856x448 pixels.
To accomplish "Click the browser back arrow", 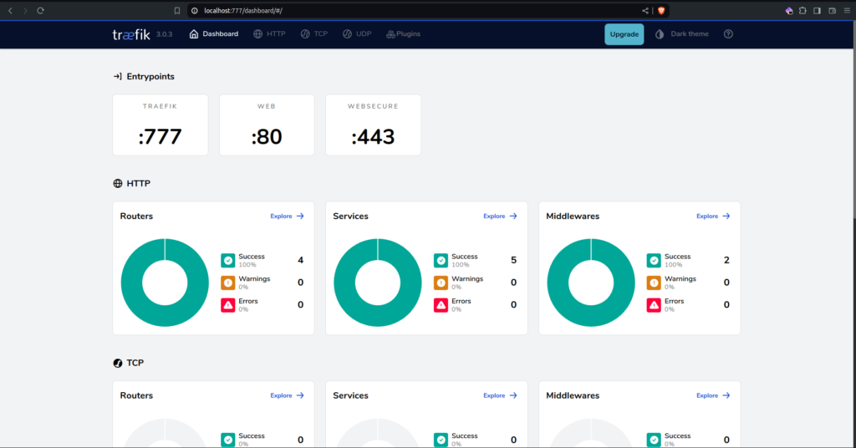I will pyautogui.click(x=10, y=10).
